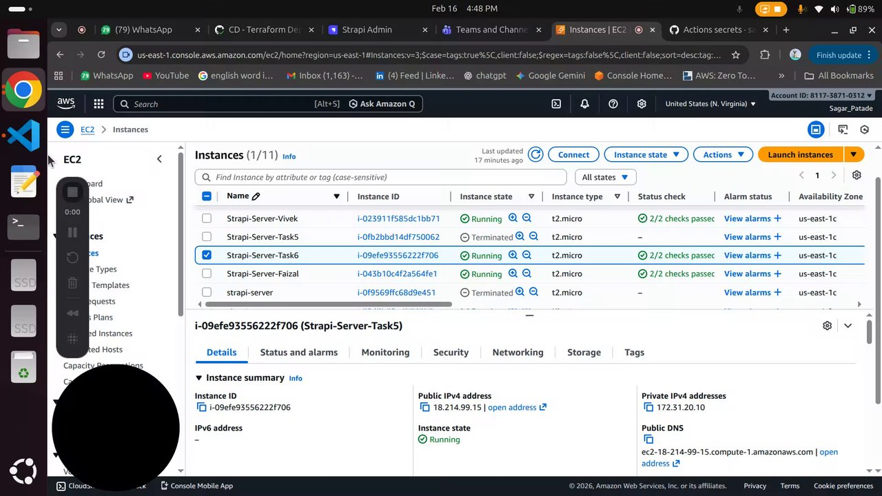Open instance link i-023911f585dc1bb71
The image size is (882, 496).
point(398,218)
